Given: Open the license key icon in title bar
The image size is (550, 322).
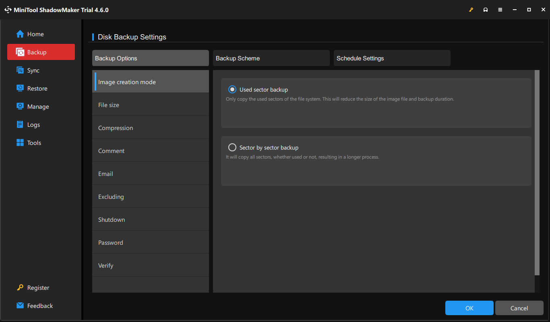Looking at the screenshot, I should coord(471,9).
